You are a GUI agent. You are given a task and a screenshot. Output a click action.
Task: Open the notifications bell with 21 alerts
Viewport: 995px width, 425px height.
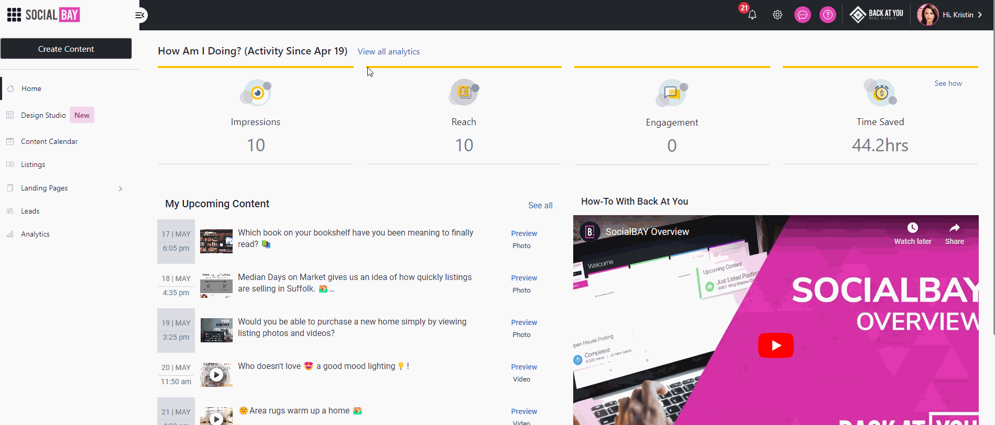pyautogui.click(x=752, y=15)
